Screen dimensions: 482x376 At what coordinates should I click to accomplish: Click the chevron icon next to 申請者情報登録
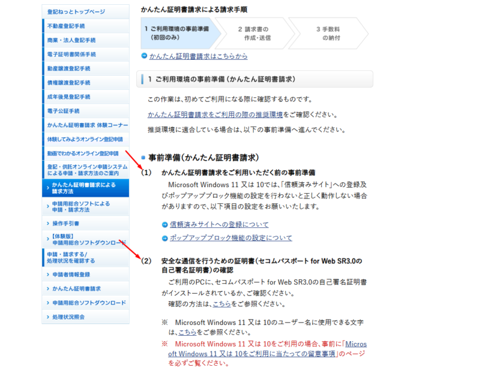click(48, 274)
